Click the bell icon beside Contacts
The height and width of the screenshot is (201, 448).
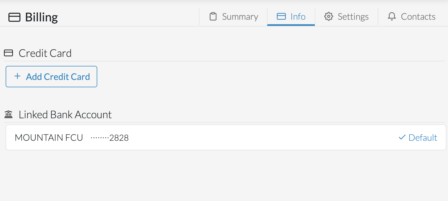click(x=392, y=17)
